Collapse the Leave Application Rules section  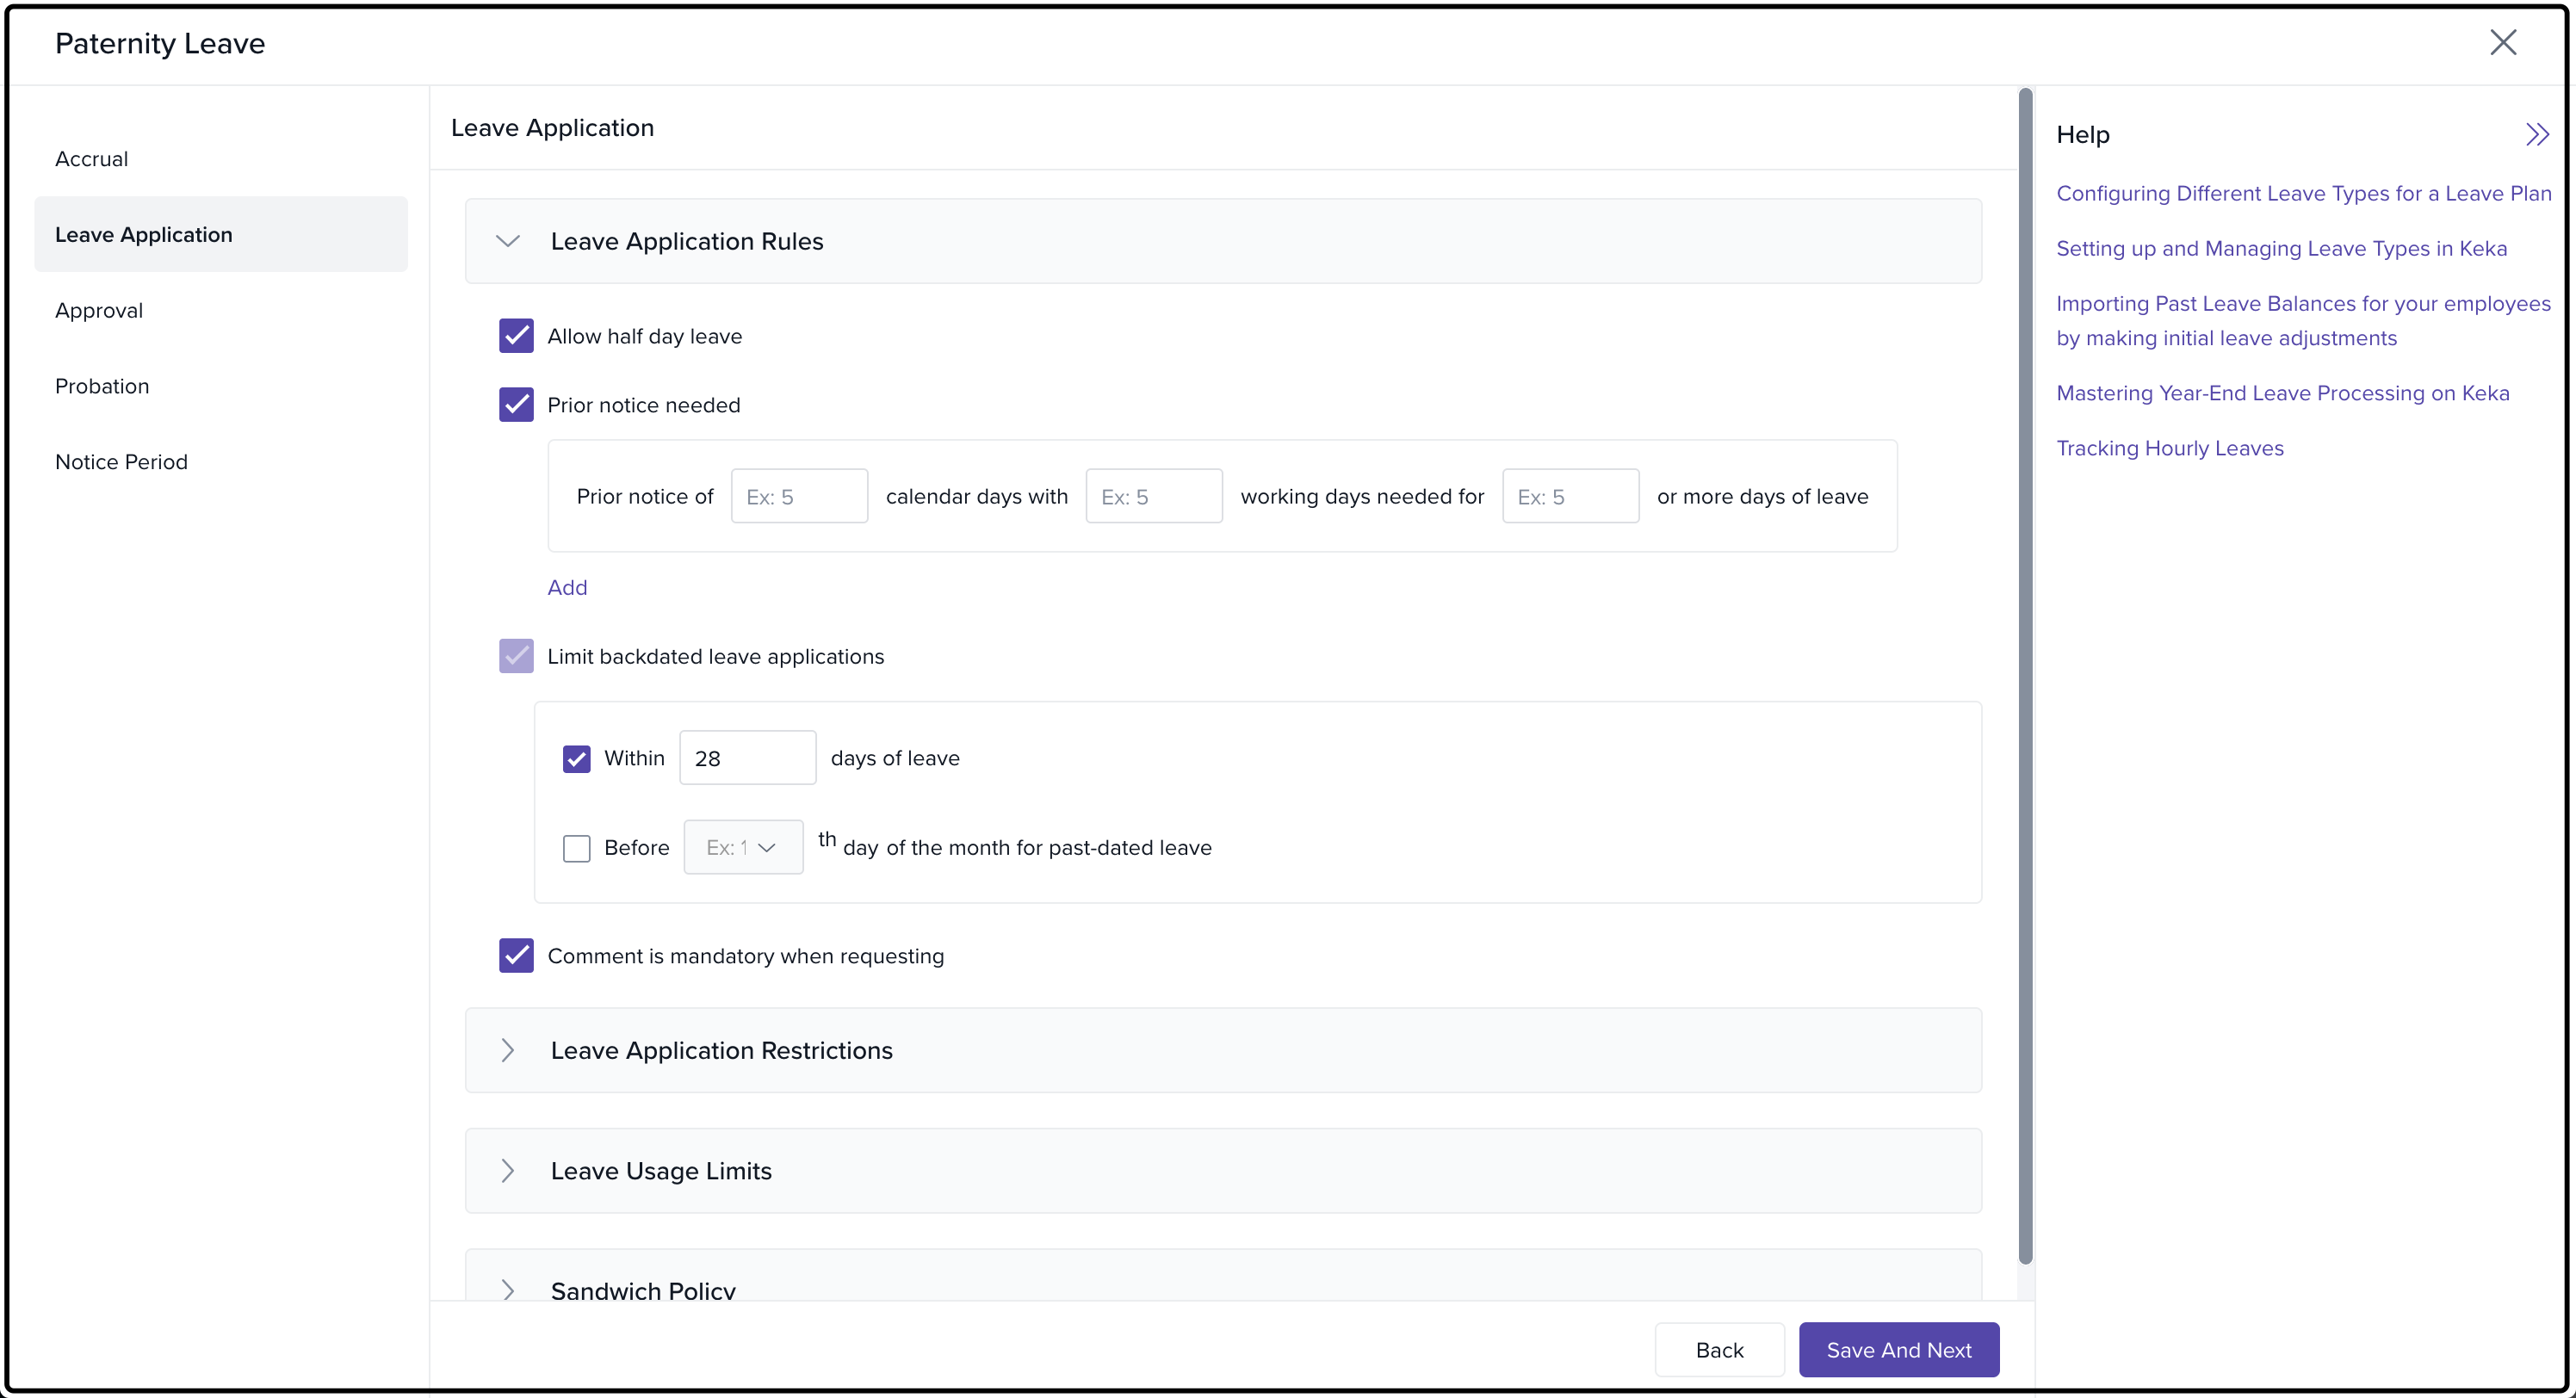[508, 241]
